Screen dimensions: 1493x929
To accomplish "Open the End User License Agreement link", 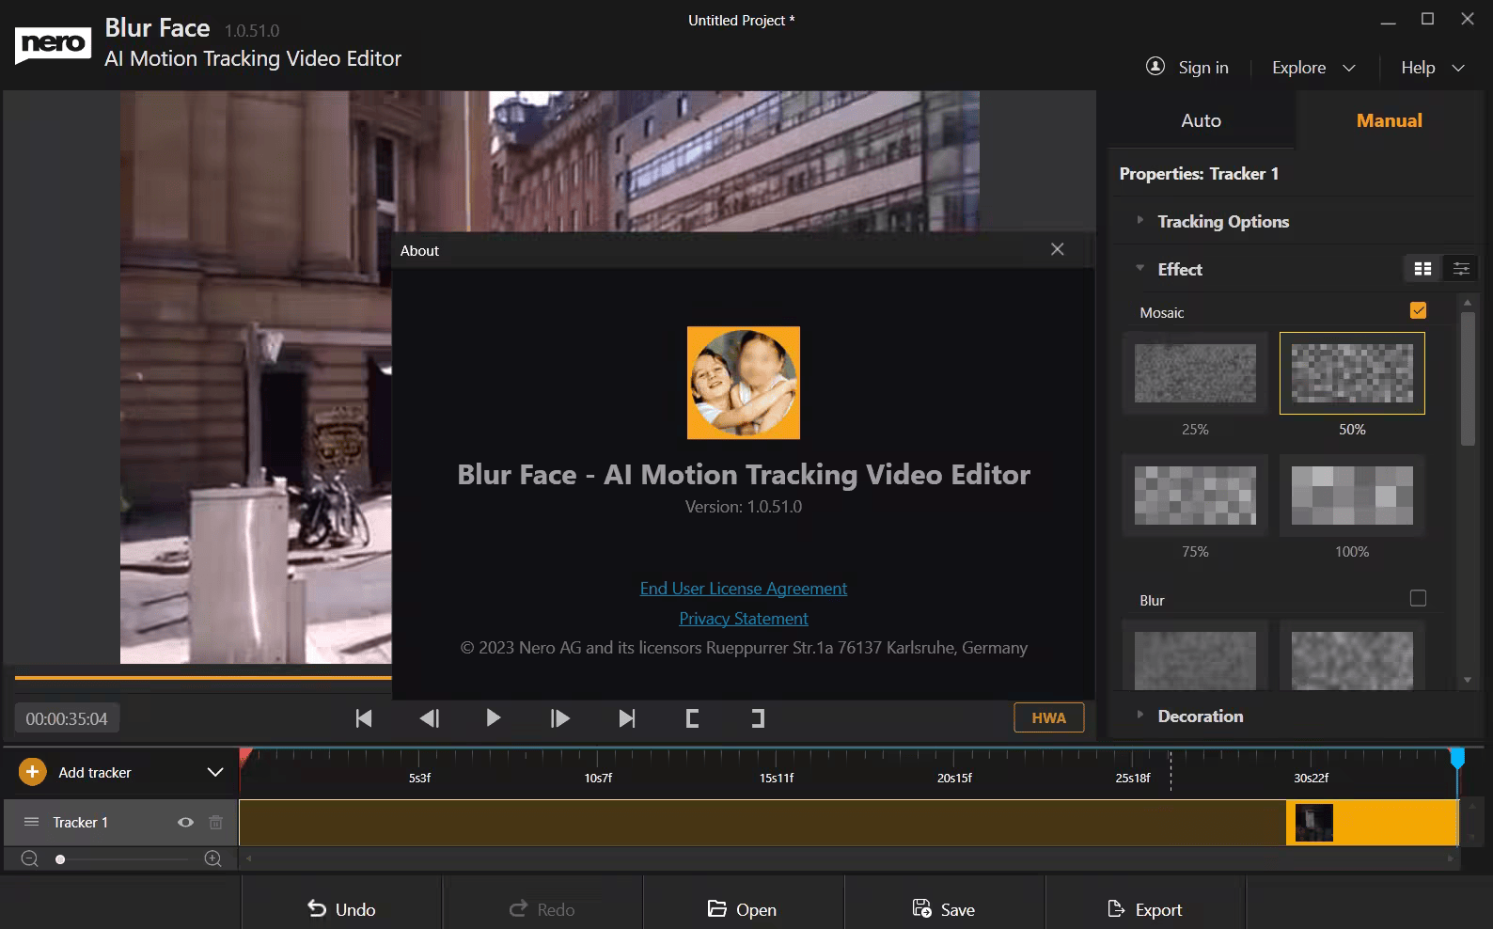I will click(x=743, y=589).
